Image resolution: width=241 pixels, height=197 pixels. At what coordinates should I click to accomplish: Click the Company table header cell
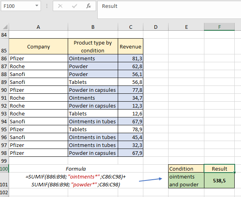pos(38,46)
